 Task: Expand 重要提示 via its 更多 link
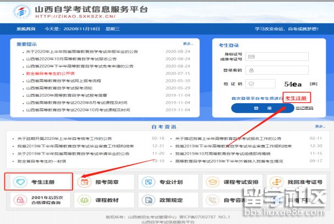click(188, 43)
